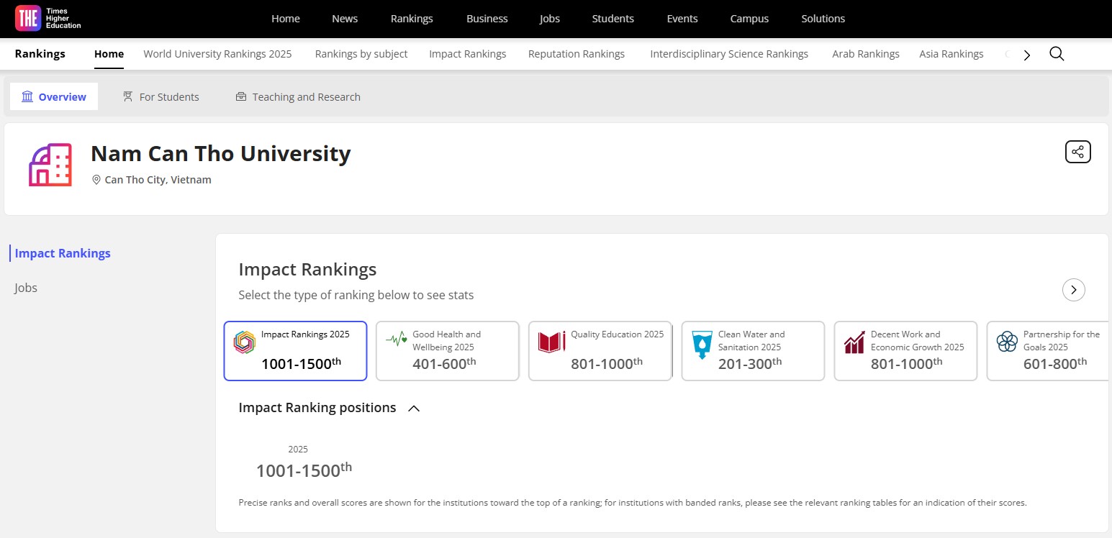The image size is (1112, 538).
Task: Select Good Health and Wellbeing 2025 card
Action: click(448, 350)
